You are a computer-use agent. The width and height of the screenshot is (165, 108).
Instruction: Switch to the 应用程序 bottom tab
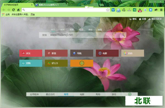34,94
